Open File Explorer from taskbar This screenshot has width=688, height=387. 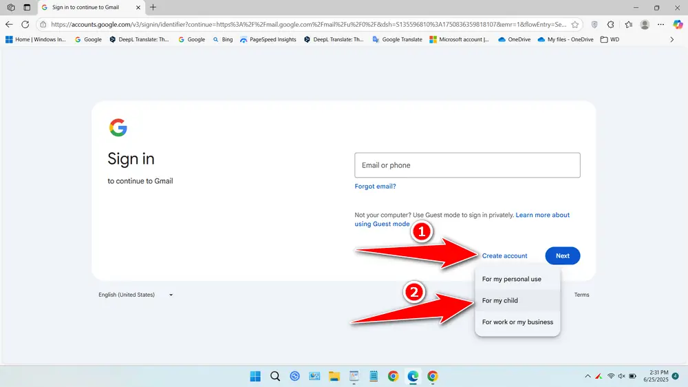(x=334, y=377)
